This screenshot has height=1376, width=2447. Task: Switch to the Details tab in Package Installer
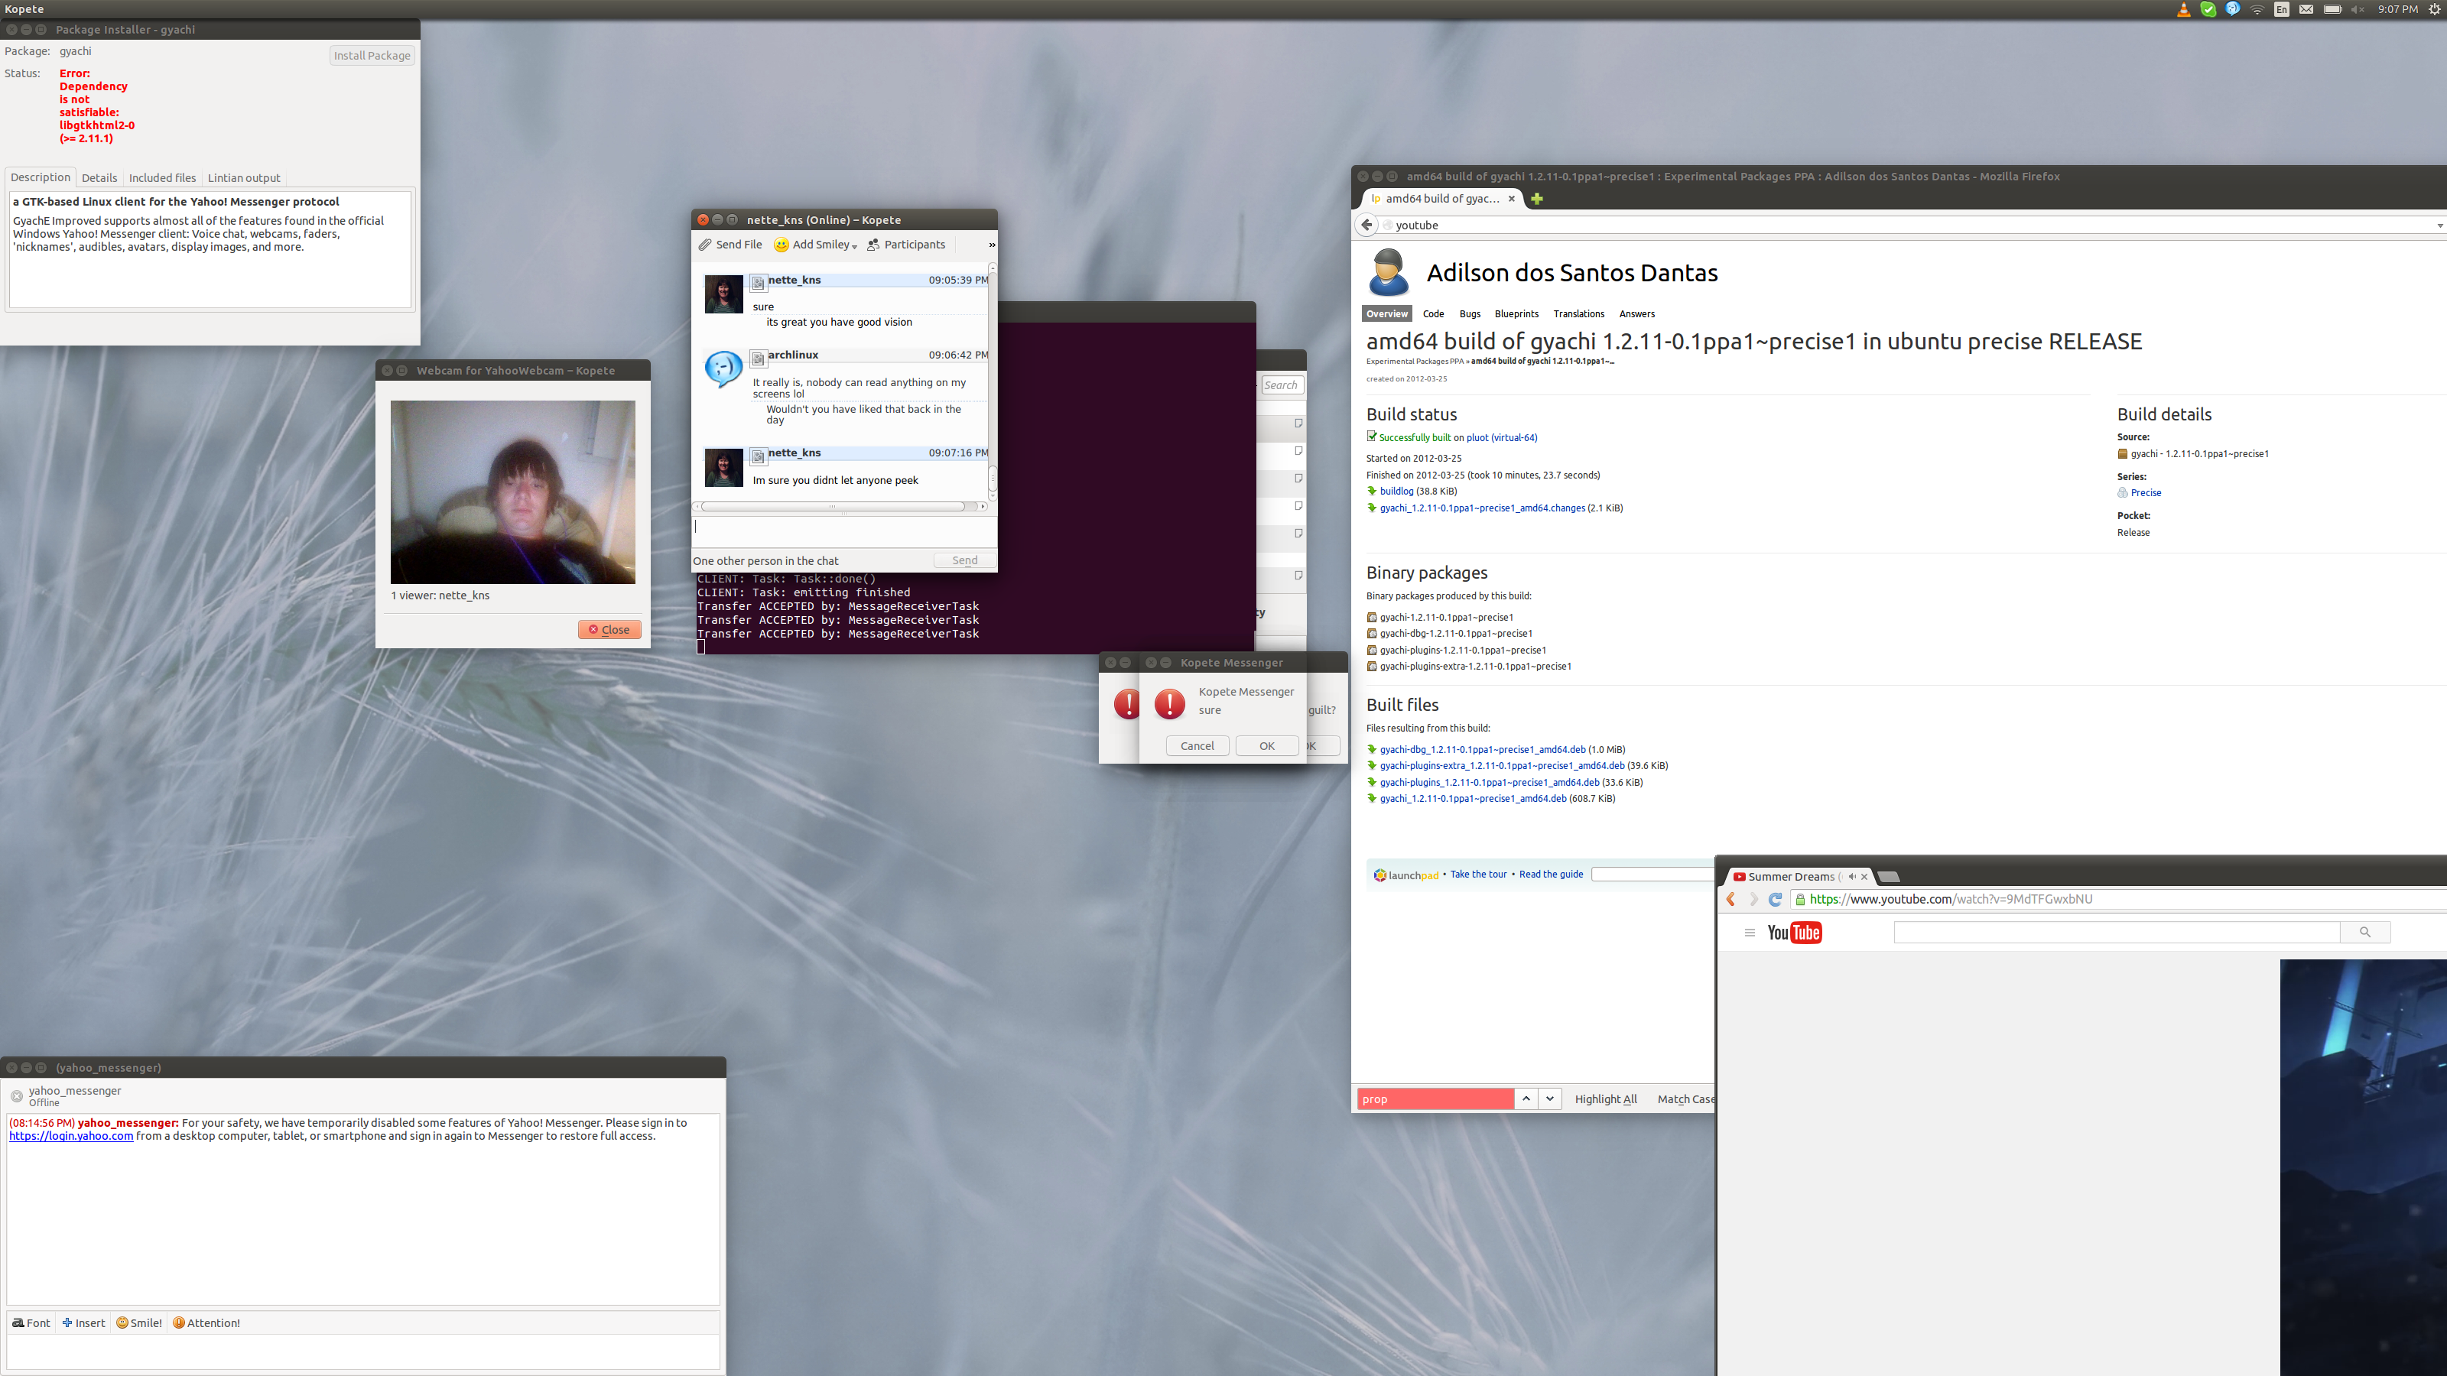point(99,177)
